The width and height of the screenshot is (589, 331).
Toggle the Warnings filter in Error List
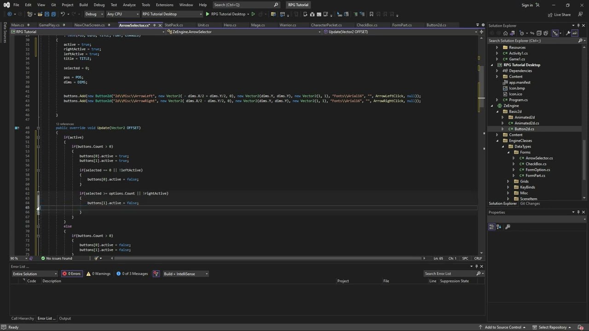tap(99, 274)
